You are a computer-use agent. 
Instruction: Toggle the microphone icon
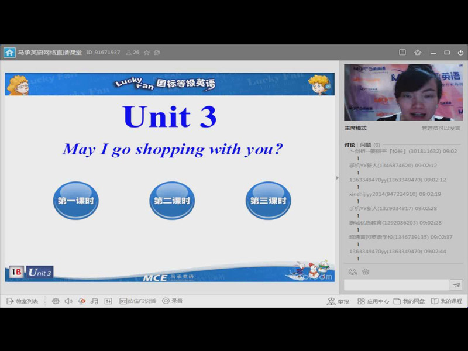click(82, 301)
